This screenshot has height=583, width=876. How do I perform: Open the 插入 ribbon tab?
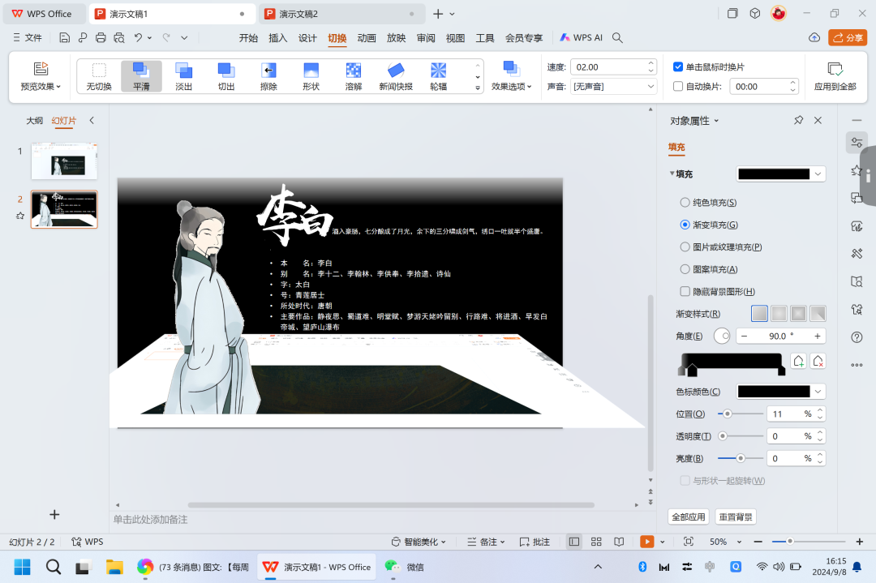(x=277, y=38)
